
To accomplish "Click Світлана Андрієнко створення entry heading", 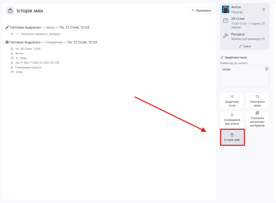I will 53,42.
